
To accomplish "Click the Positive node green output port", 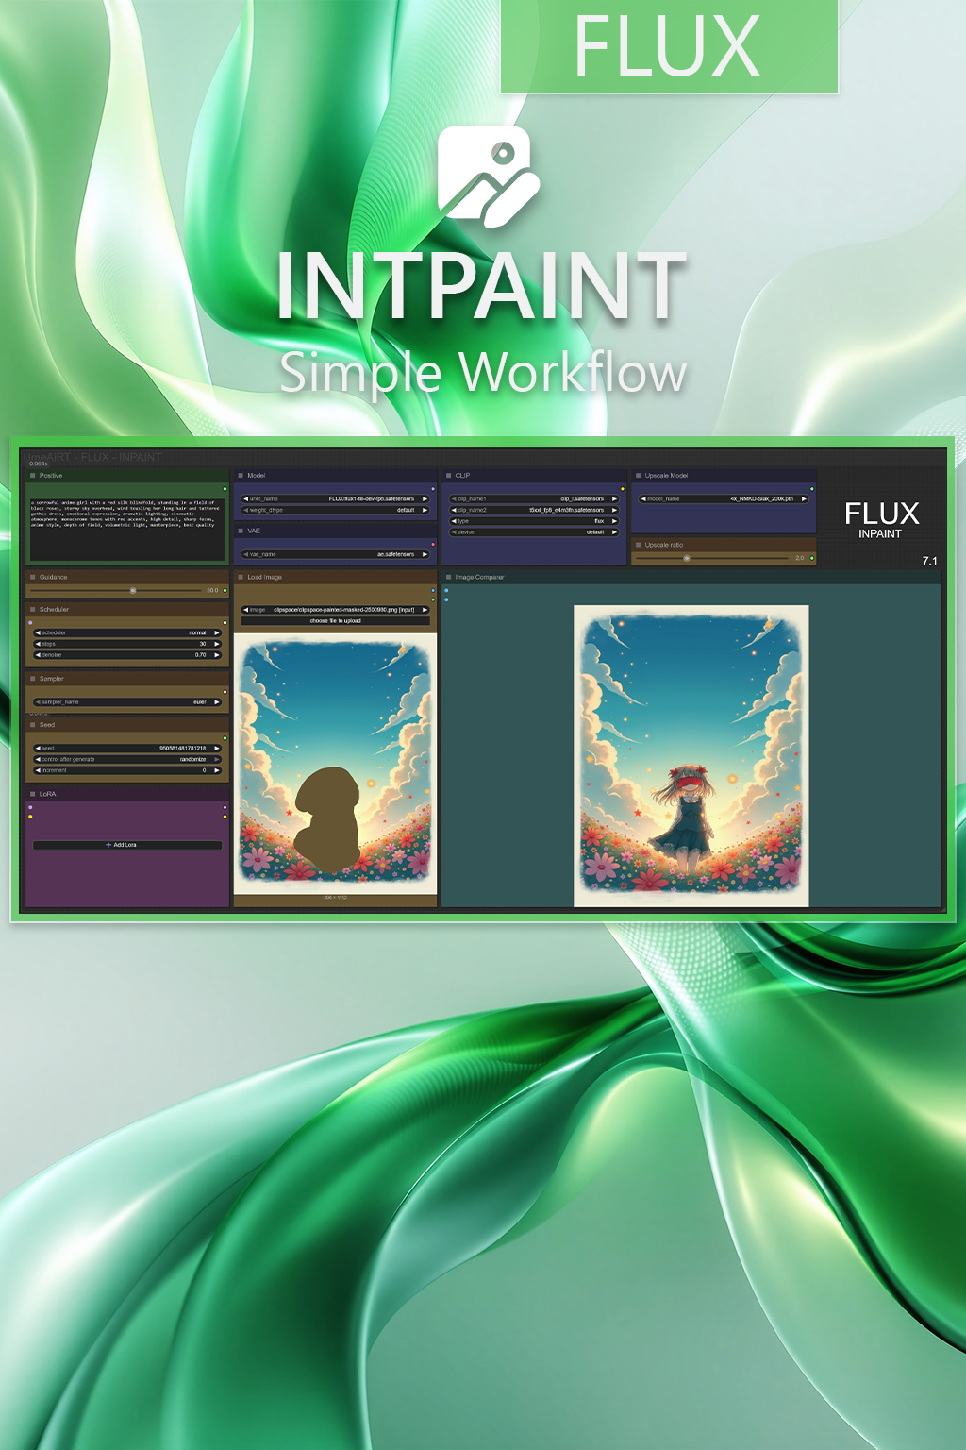I will [x=225, y=489].
